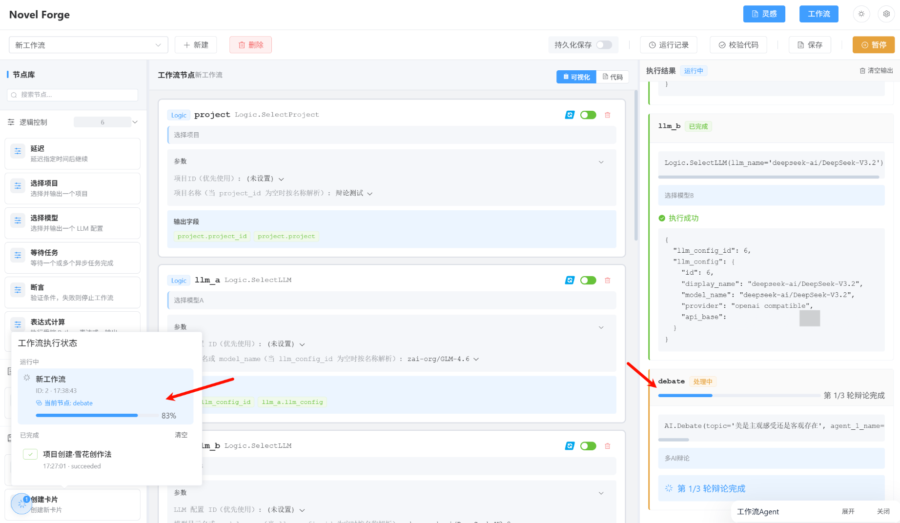Click project.project_id output field tag
Image resolution: width=900 pixels, height=523 pixels.
212,236
